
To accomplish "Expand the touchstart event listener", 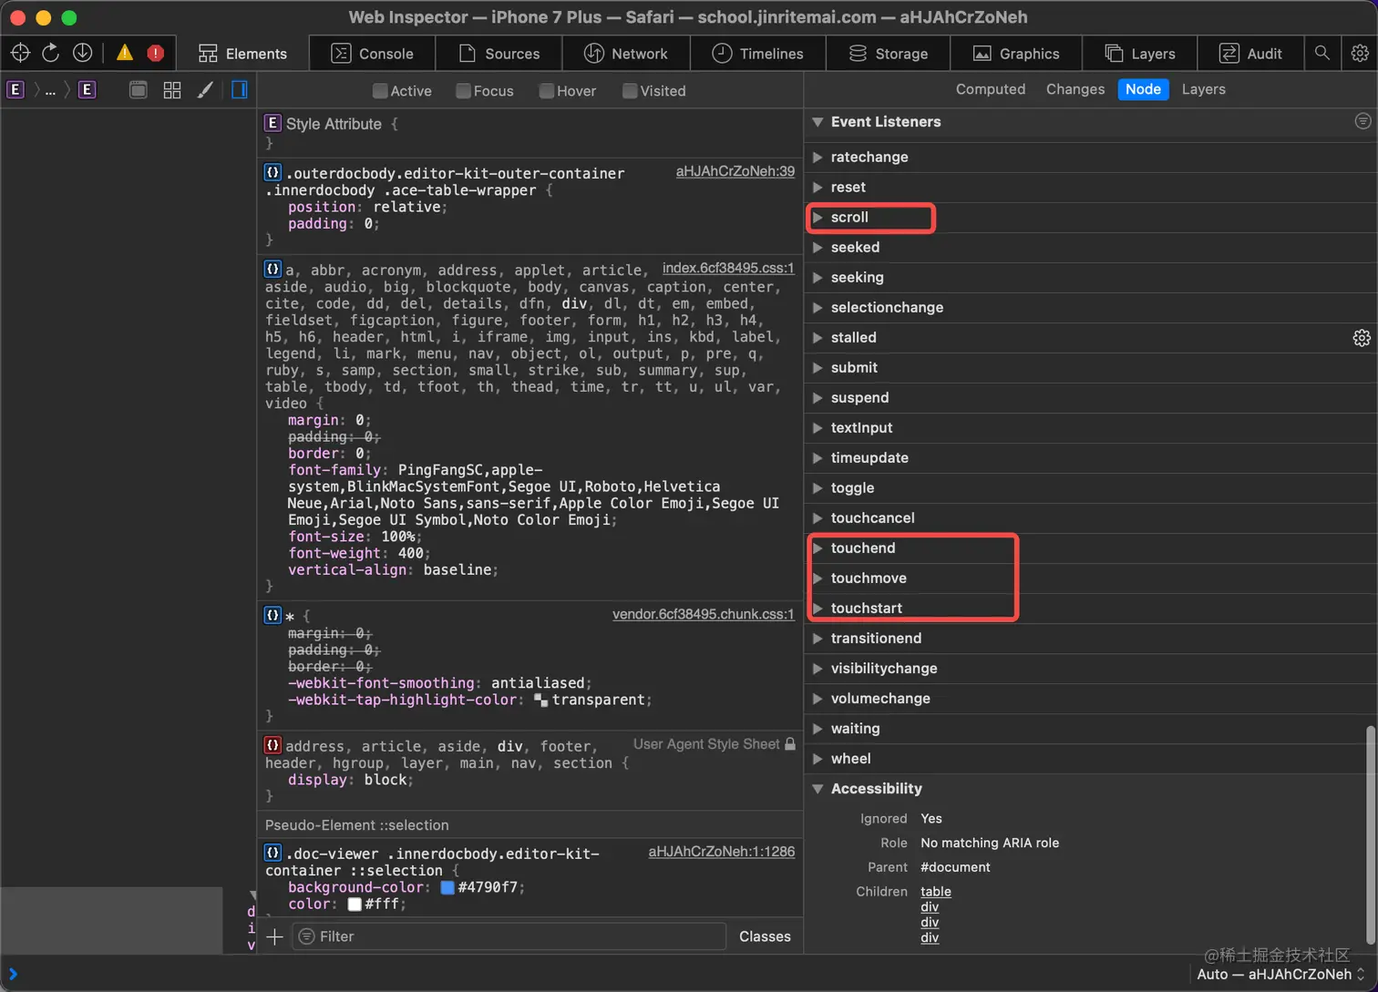I will pos(818,608).
